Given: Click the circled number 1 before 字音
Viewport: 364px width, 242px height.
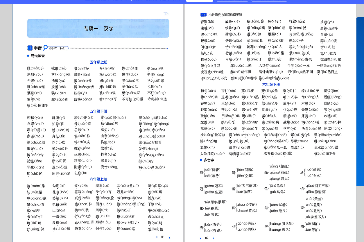Looking at the screenshot, I should point(30,48).
